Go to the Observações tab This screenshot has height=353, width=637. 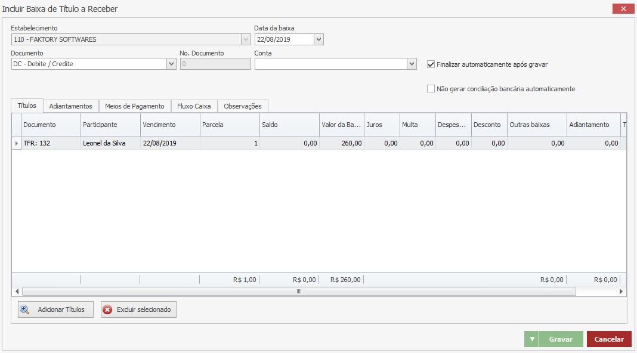pos(243,106)
